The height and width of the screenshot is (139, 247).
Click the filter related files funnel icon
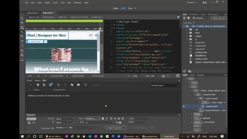pos(178,17)
